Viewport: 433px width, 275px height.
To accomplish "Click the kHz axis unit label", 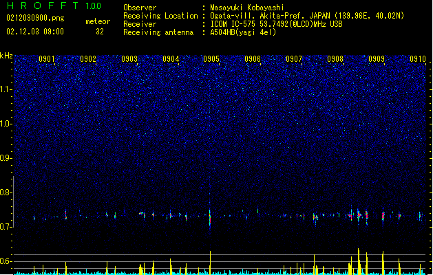I will (x=6, y=56).
